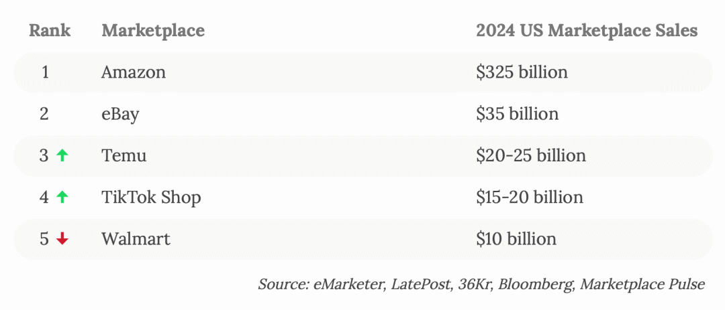Click the red down arrow beside Walmart

[62, 238]
